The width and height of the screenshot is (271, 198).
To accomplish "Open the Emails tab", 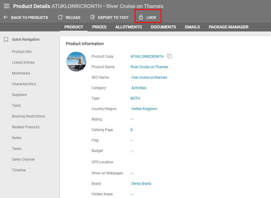I will [x=192, y=27].
